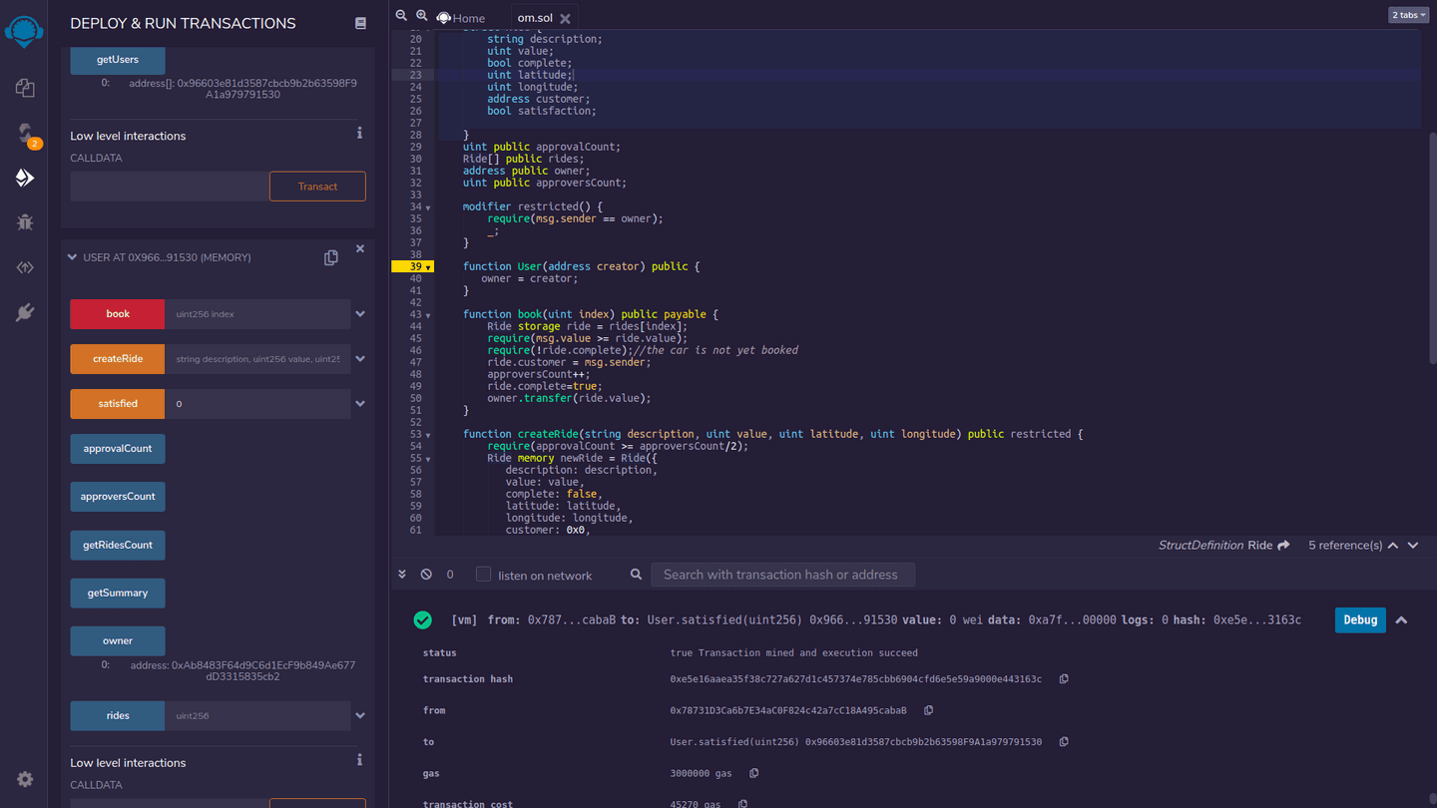The height and width of the screenshot is (808, 1437).
Task: Click line number 39 in gutter
Action: 415,266
